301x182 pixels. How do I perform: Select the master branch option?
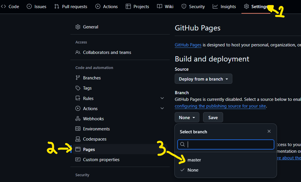coord(194,160)
